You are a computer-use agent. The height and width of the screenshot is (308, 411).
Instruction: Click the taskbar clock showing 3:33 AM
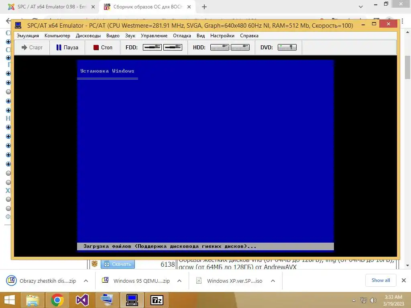coord(393,300)
